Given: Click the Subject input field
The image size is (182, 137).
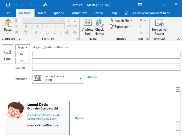Looking at the screenshot, I should click(x=106, y=68).
